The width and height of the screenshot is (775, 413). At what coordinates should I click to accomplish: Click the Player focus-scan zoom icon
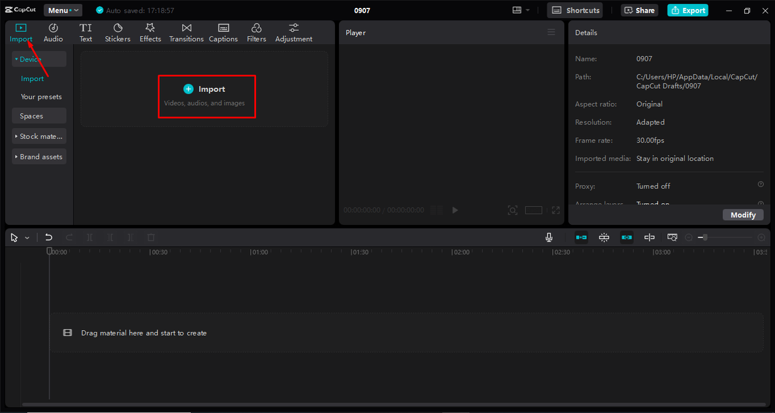513,210
